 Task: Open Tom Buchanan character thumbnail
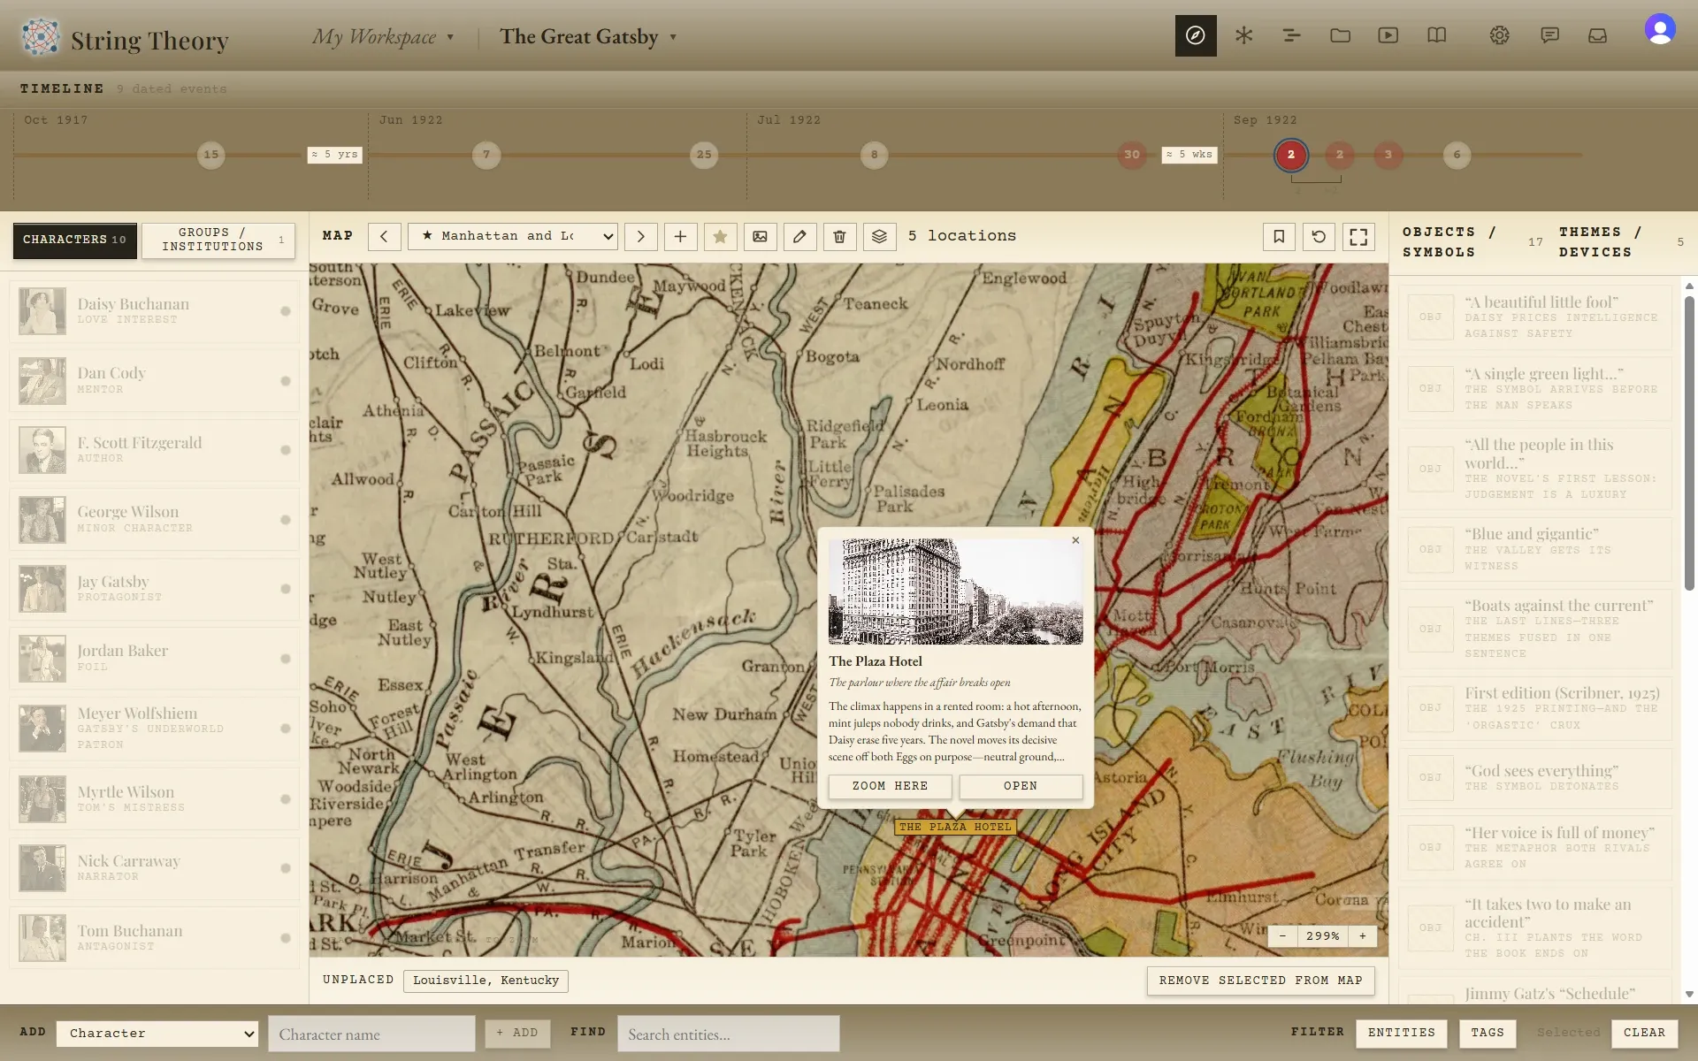click(x=42, y=938)
